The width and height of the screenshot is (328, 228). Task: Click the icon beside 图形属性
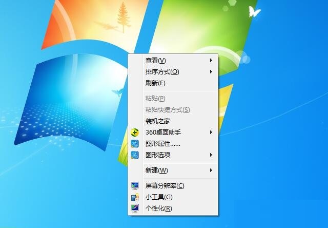[135, 144]
